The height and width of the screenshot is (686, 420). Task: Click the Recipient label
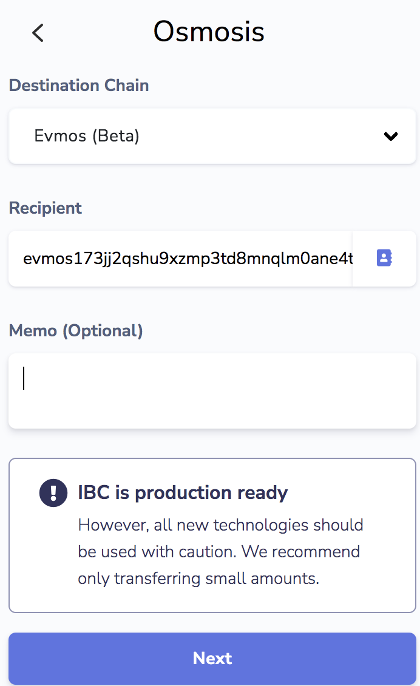[x=46, y=208]
